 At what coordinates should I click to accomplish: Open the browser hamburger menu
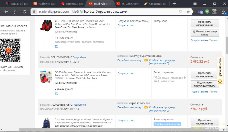click(x=195, y=4)
